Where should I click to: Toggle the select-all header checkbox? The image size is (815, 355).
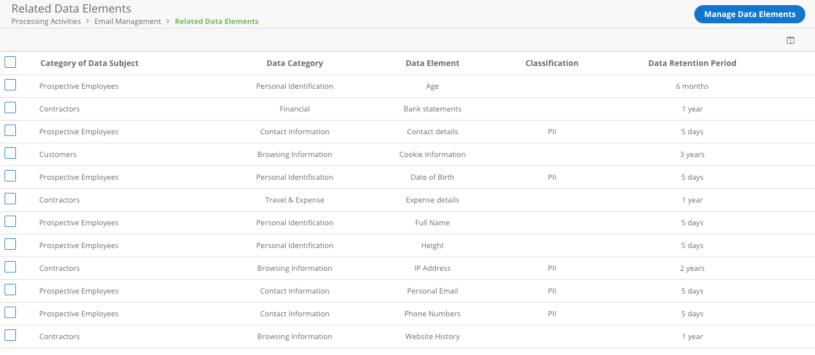click(10, 63)
